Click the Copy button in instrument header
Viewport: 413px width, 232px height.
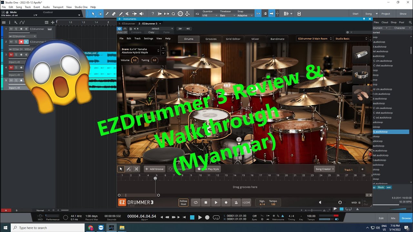coord(151,32)
